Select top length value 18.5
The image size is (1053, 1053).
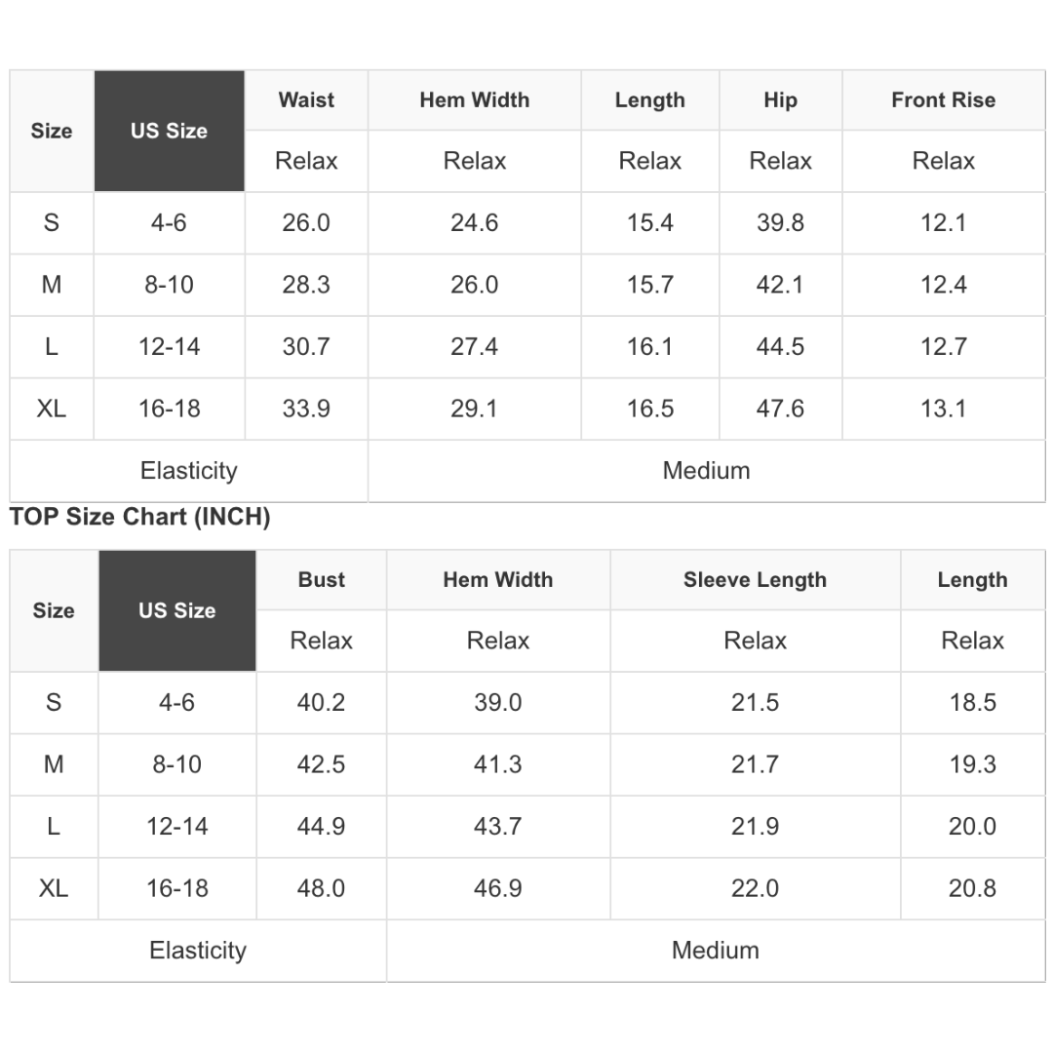point(972,702)
